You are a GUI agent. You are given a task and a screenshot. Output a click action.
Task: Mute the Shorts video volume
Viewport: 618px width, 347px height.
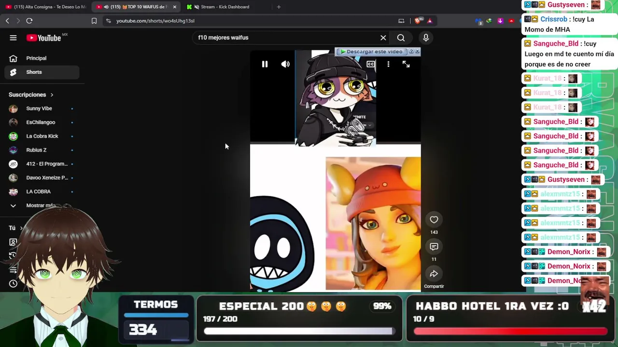(x=285, y=64)
